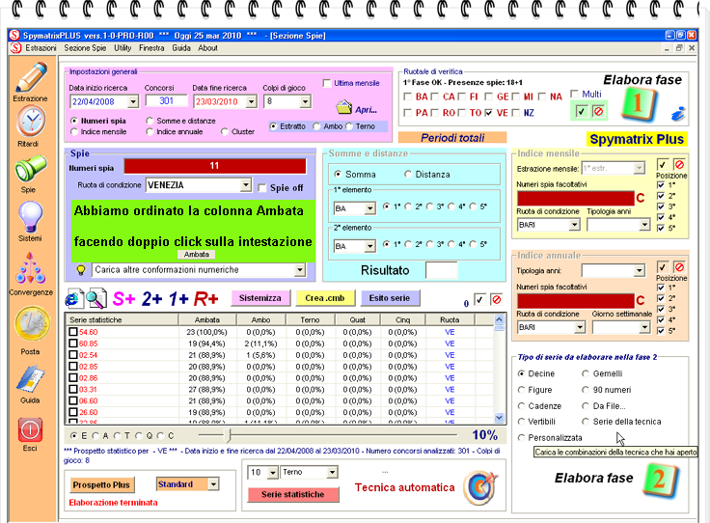Click the Tecnica automatica target icon

click(x=480, y=488)
